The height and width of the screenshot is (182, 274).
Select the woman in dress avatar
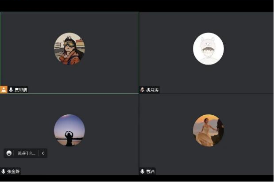point(208,130)
